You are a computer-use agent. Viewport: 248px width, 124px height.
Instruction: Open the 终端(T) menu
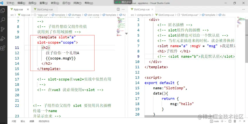pos(77,3)
